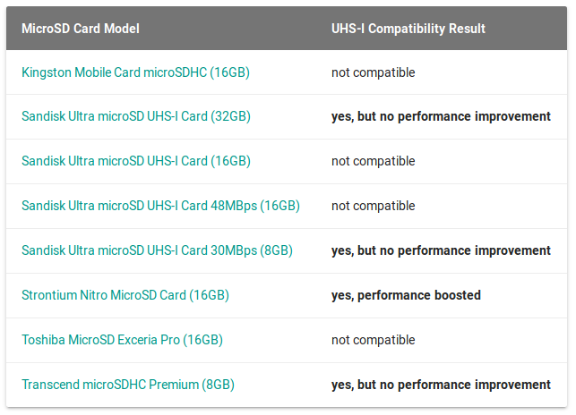The image size is (576, 415).
Task: Open Sandisk Ultra microSD UHS-I Card (32GB) link
Action: pos(136,116)
